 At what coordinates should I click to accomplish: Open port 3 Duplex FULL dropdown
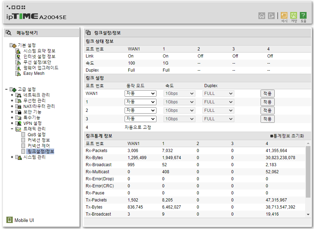coord(218,119)
